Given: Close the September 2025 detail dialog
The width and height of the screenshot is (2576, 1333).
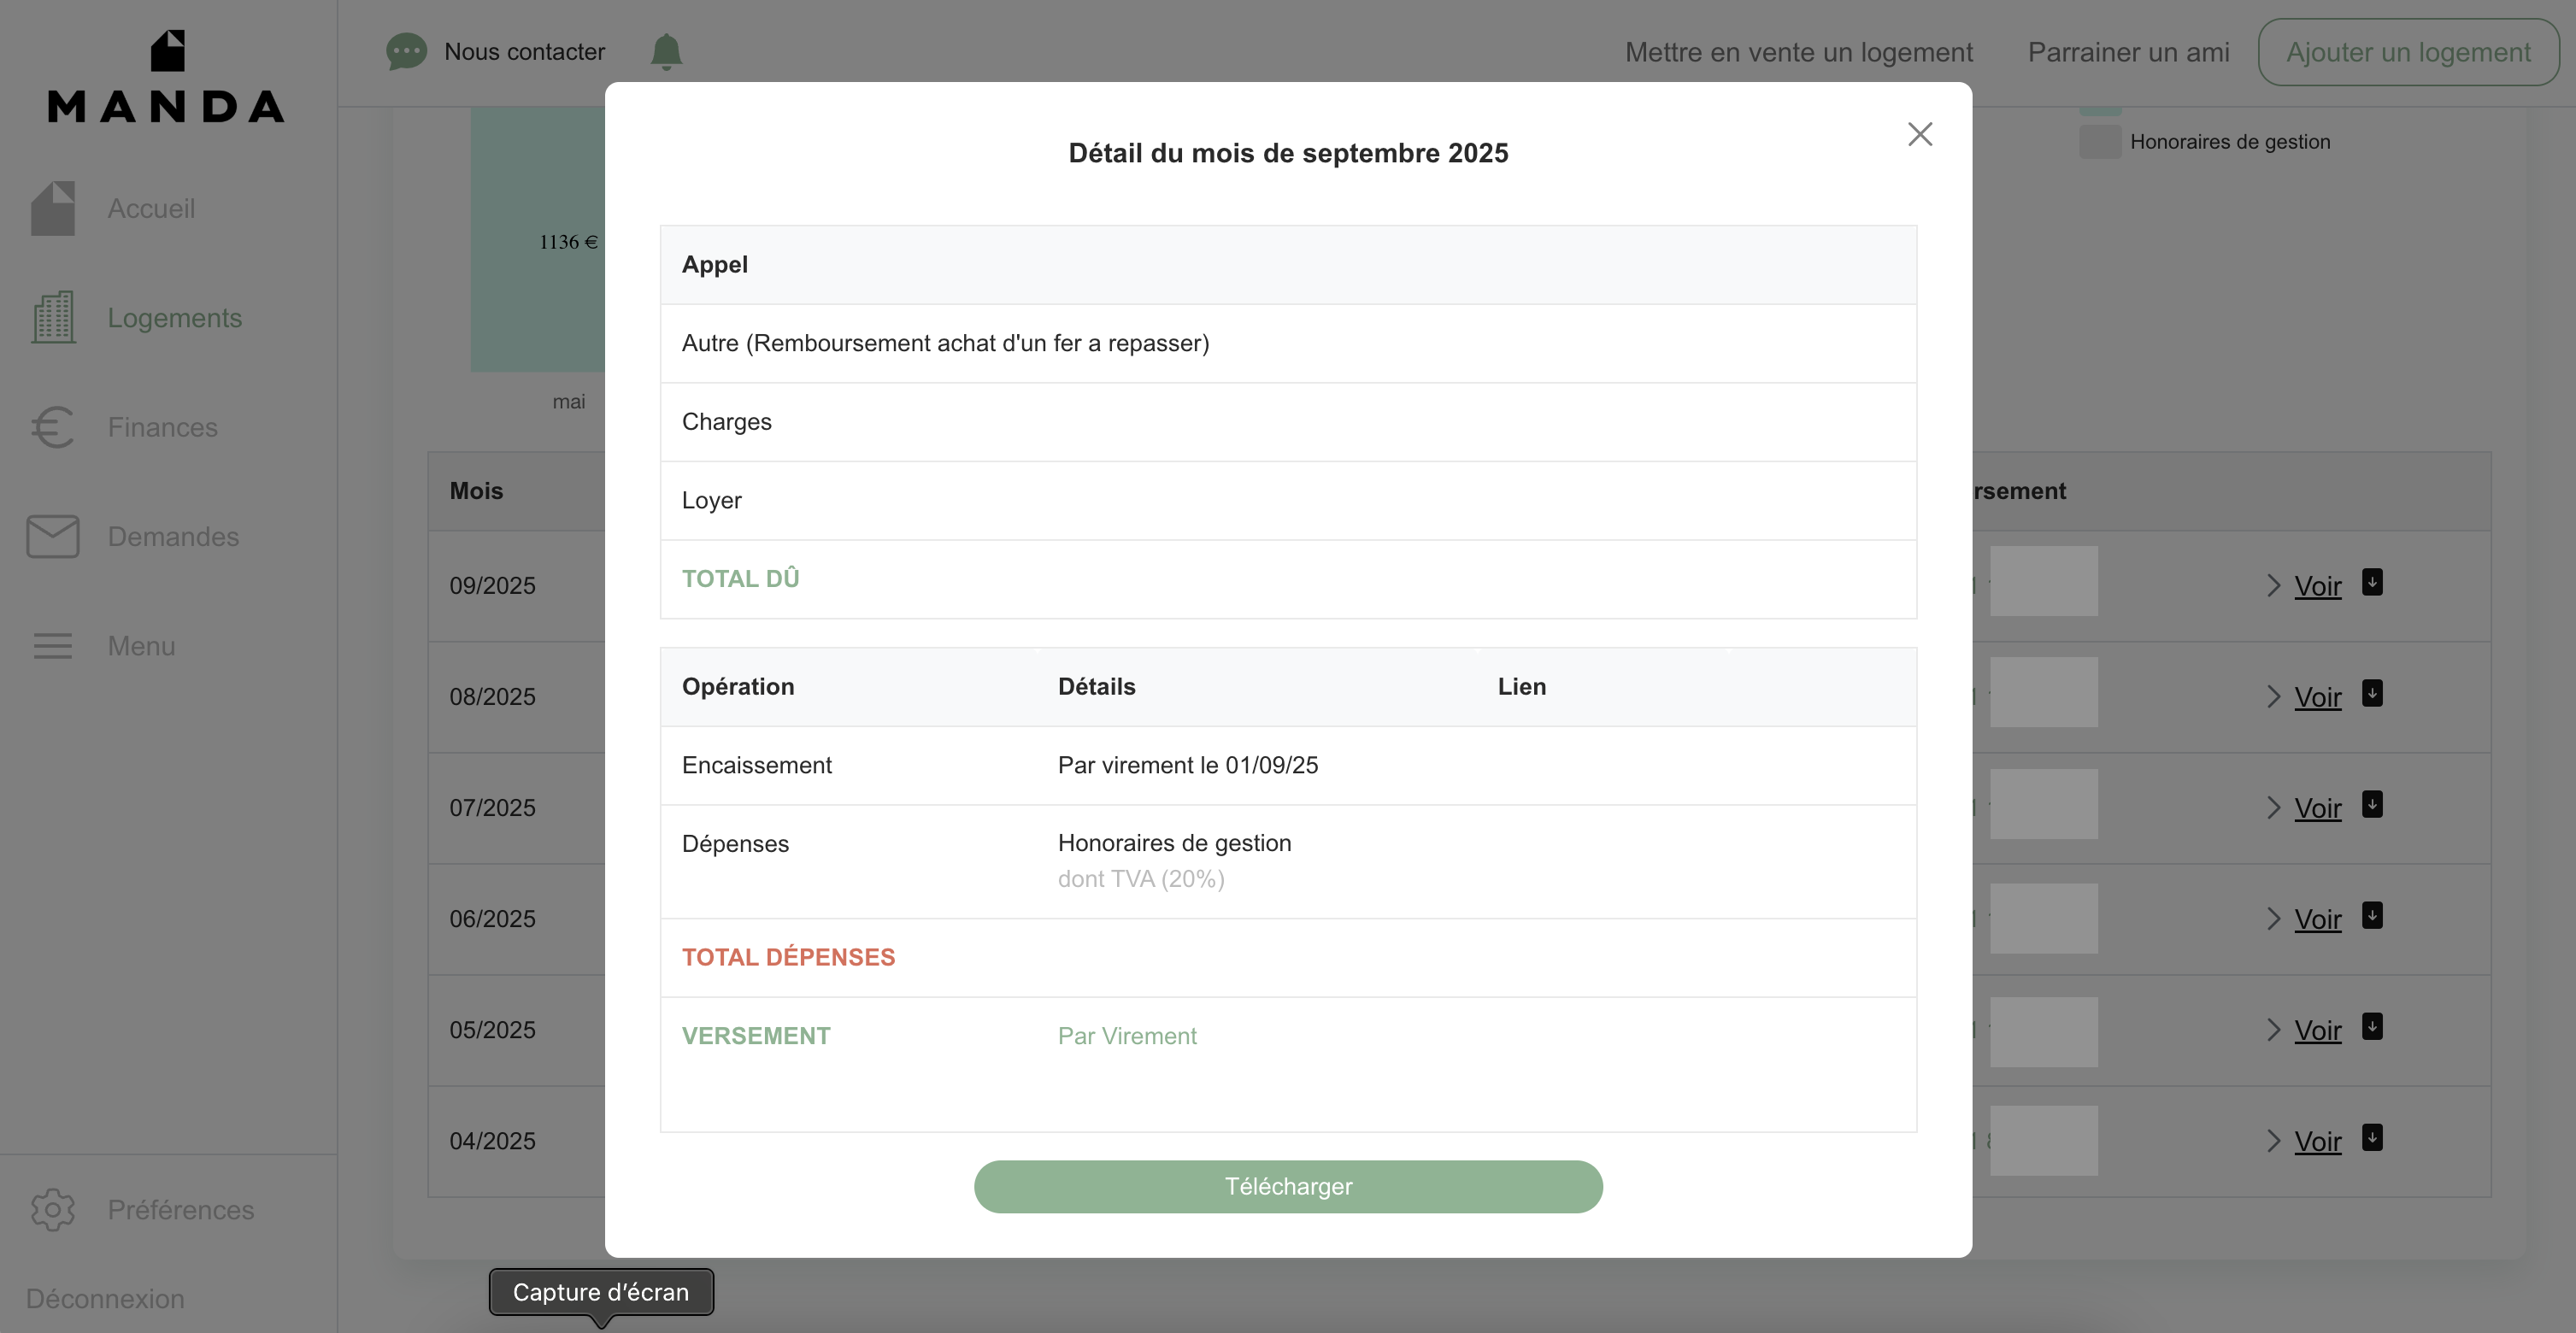Looking at the screenshot, I should point(1919,134).
